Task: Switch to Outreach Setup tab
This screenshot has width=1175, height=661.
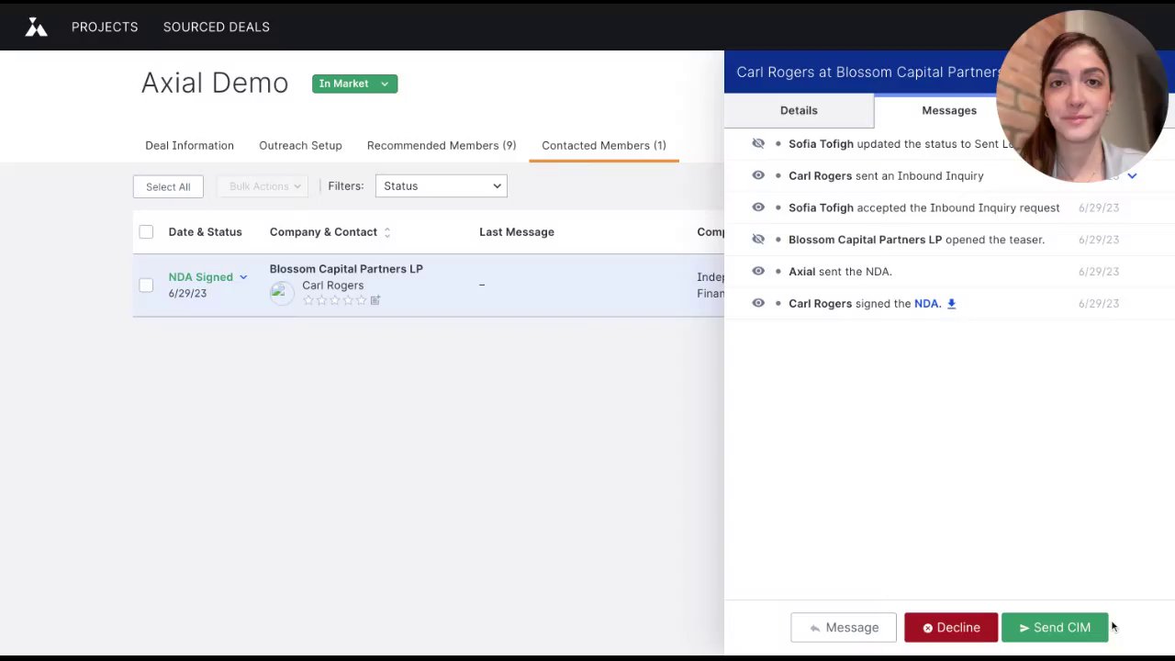Action: (300, 145)
